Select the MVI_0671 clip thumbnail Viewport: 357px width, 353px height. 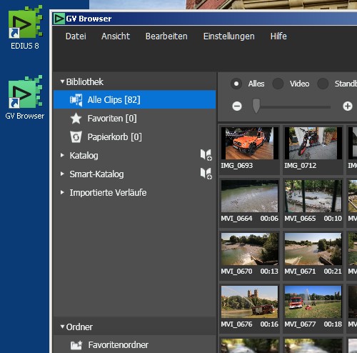(x=313, y=249)
